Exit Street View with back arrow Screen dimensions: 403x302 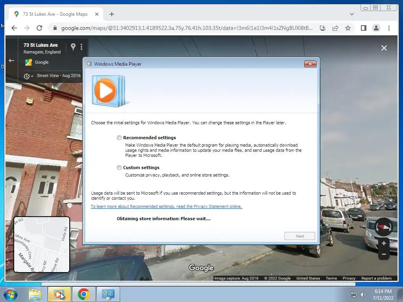coord(11,61)
